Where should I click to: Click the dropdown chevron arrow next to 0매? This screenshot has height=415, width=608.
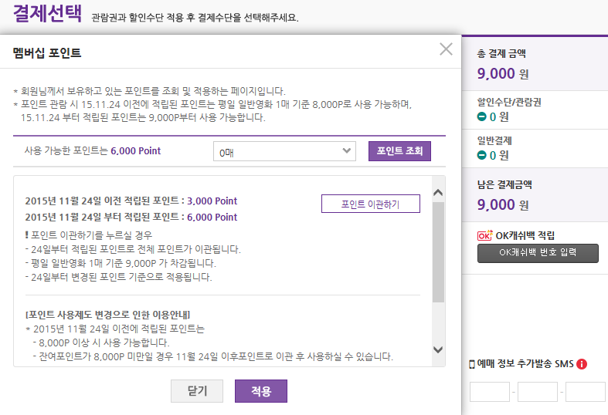click(346, 151)
